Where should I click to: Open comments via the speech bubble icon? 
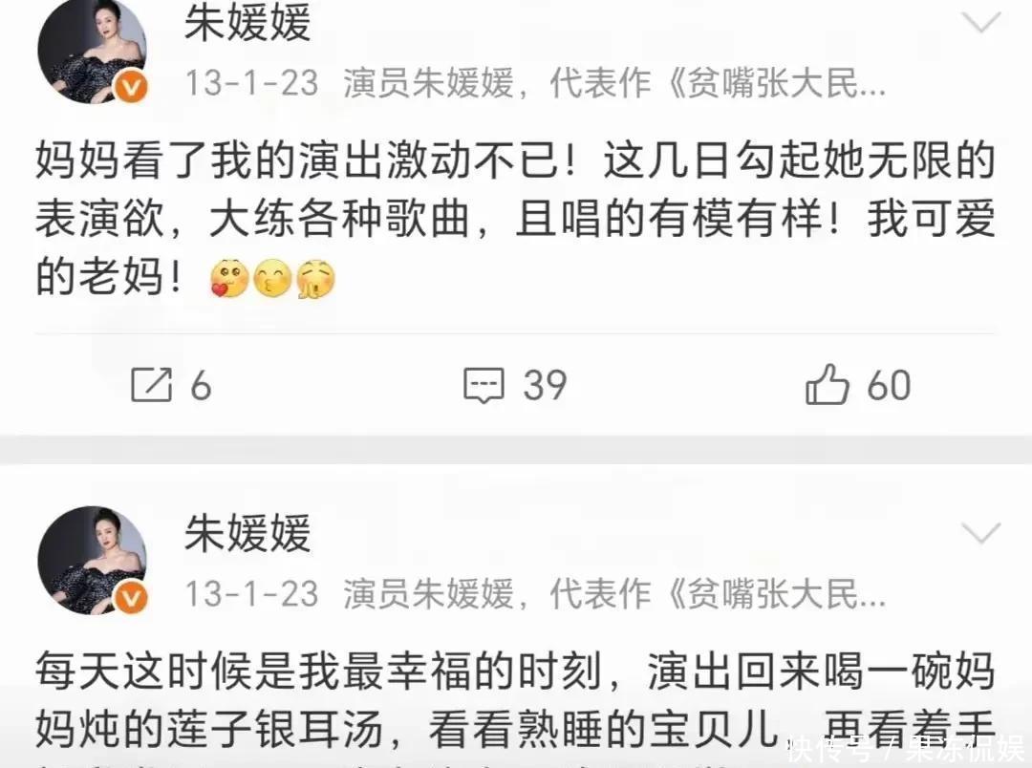pyautogui.click(x=484, y=385)
